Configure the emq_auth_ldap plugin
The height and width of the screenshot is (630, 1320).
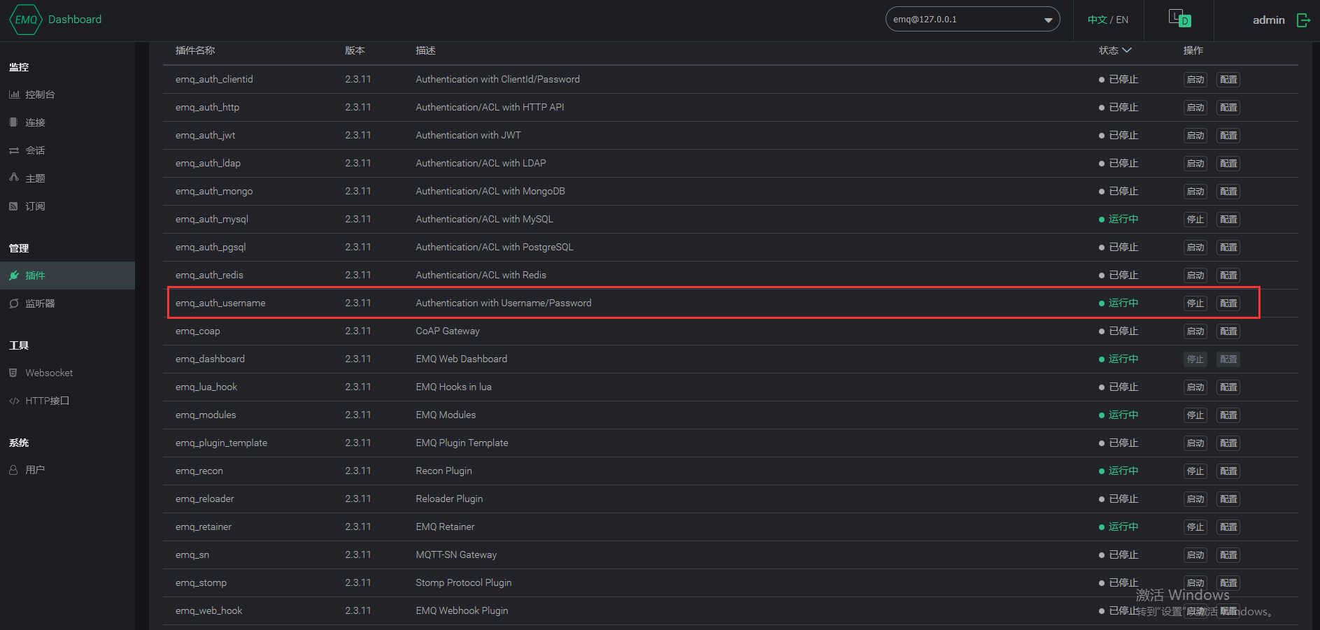tap(1228, 164)
